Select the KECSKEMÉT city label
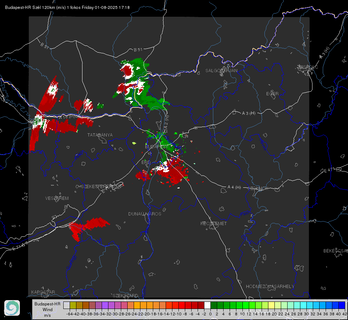Image resolution: width=348 pixels, height=320 pixels. pyautogui.click(x=214, y=223)
